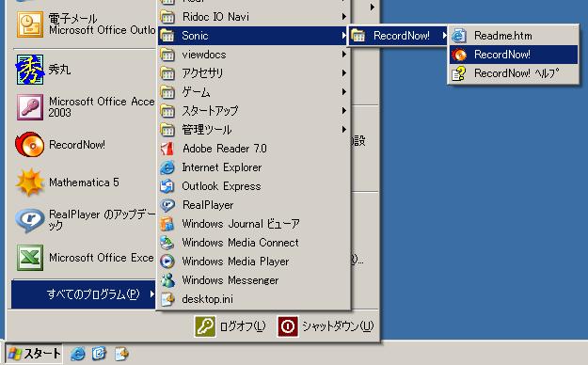Click Outlook Express icon
The width and height of the screenshot is (588, 365).
(x=167, y=186)
